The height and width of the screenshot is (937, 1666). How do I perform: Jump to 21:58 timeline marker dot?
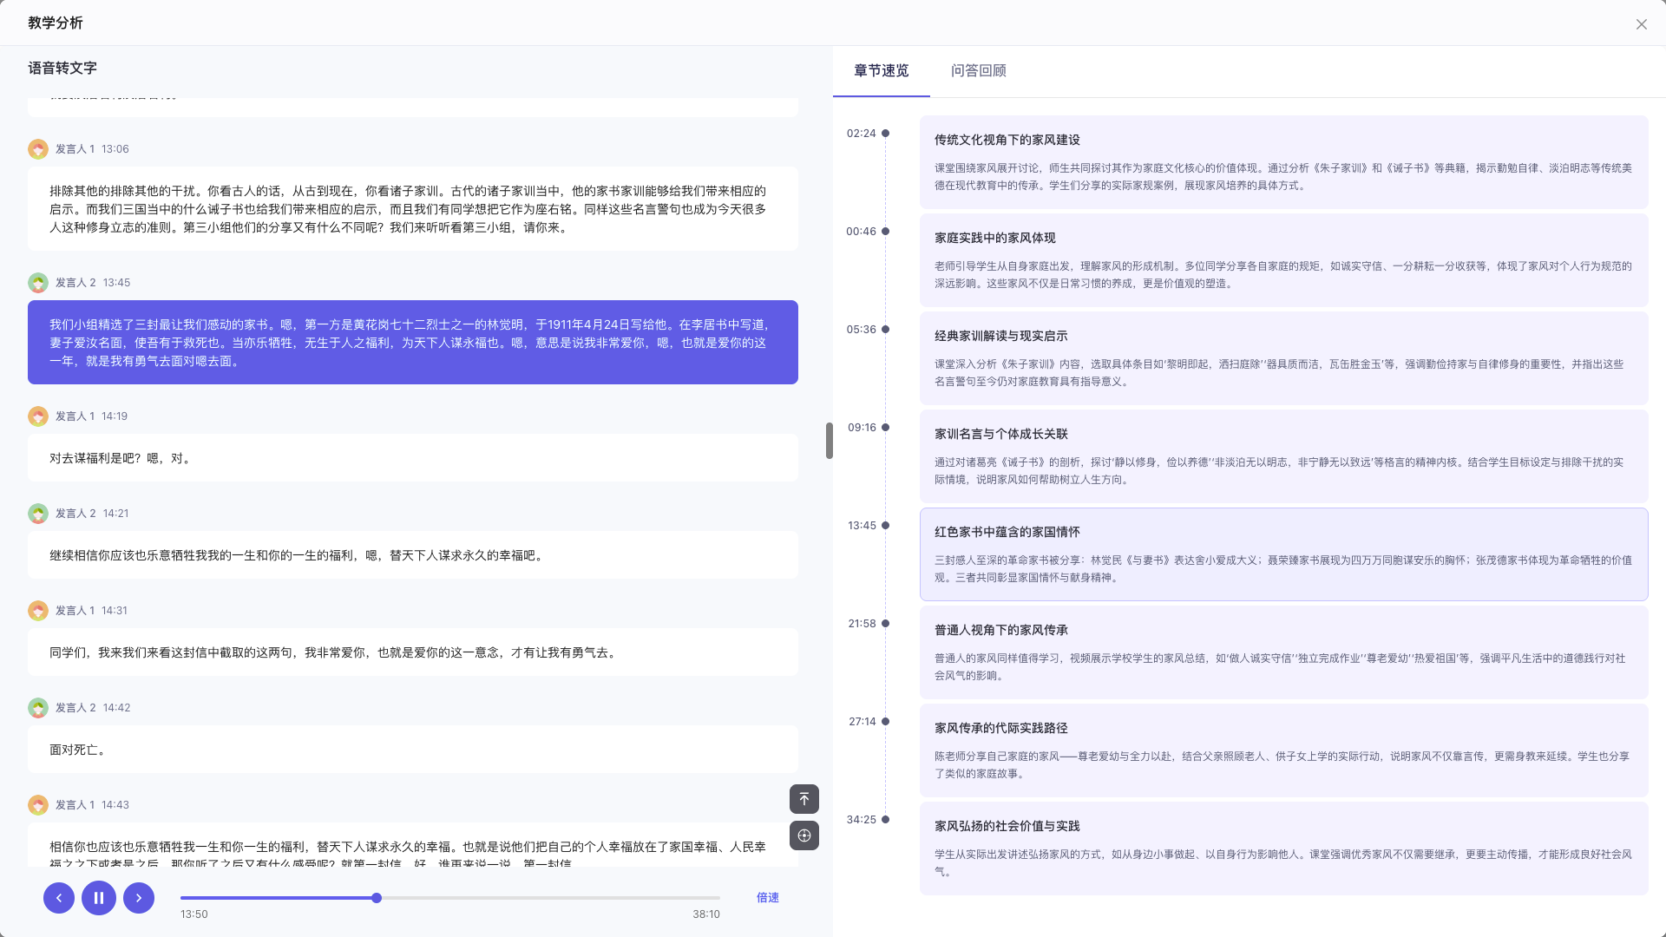pyautogui.click(x=885, y=624)
